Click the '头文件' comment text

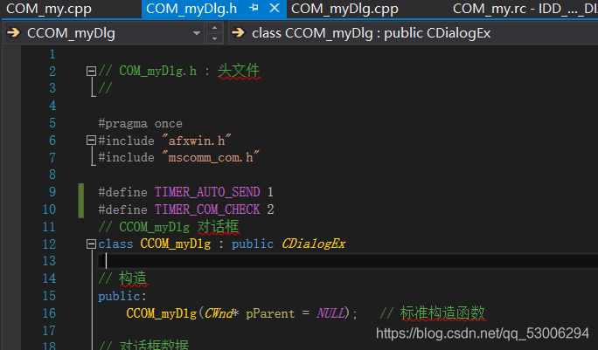pos(239,71)
